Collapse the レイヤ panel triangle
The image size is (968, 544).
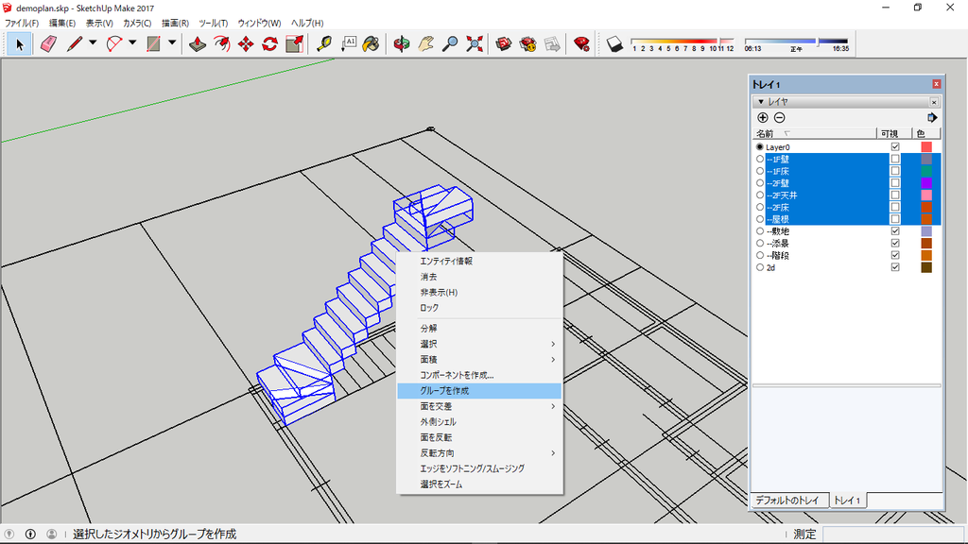pyautogui.click(x=761, y=102)
